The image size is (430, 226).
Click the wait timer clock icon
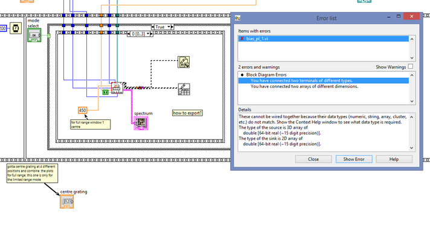(x=16, y=28)
